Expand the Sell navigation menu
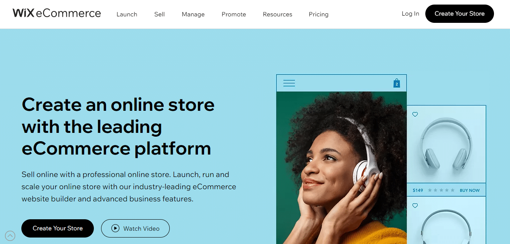This screenshot has height=244, width=510. click(159, 14)
